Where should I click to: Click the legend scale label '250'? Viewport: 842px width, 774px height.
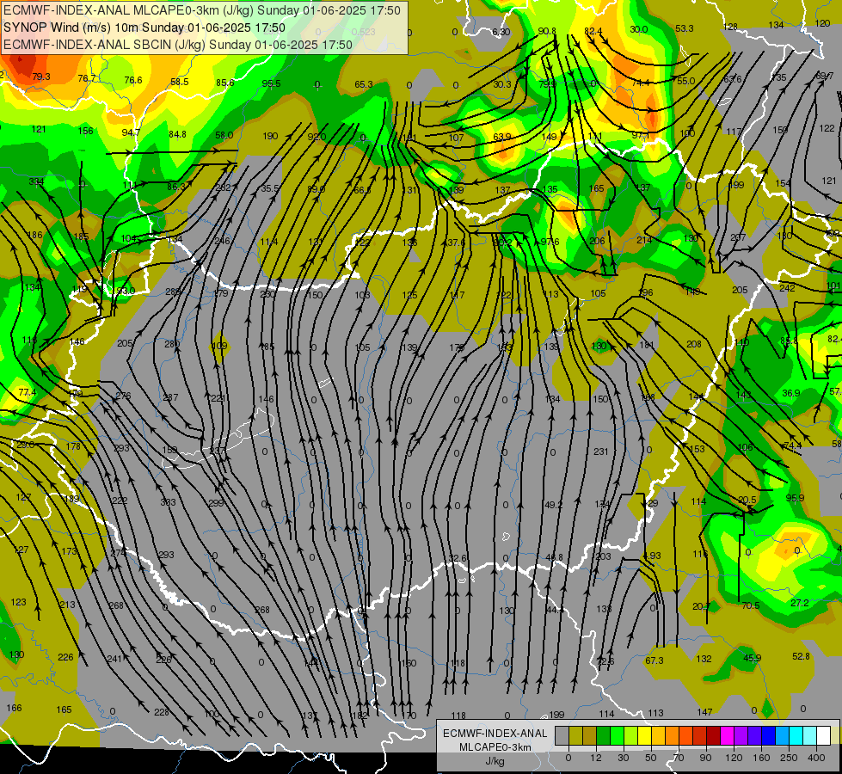789,758
